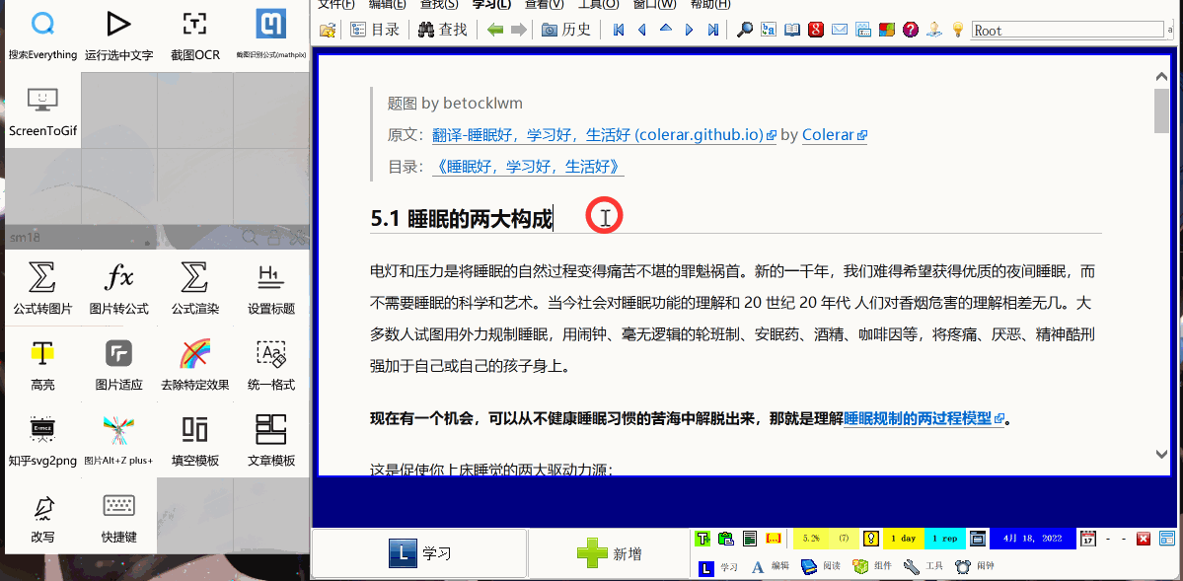Jump to last element arrow
Screen dimensions: 1183x581
pyautogui.click(x=712, y=31)
